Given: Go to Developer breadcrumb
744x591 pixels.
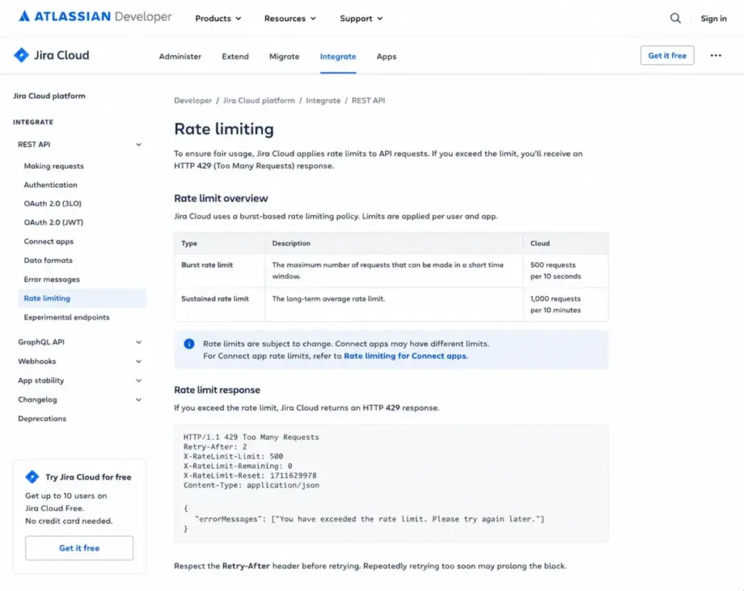Looking at the screenshot, I should coord(193,100).
